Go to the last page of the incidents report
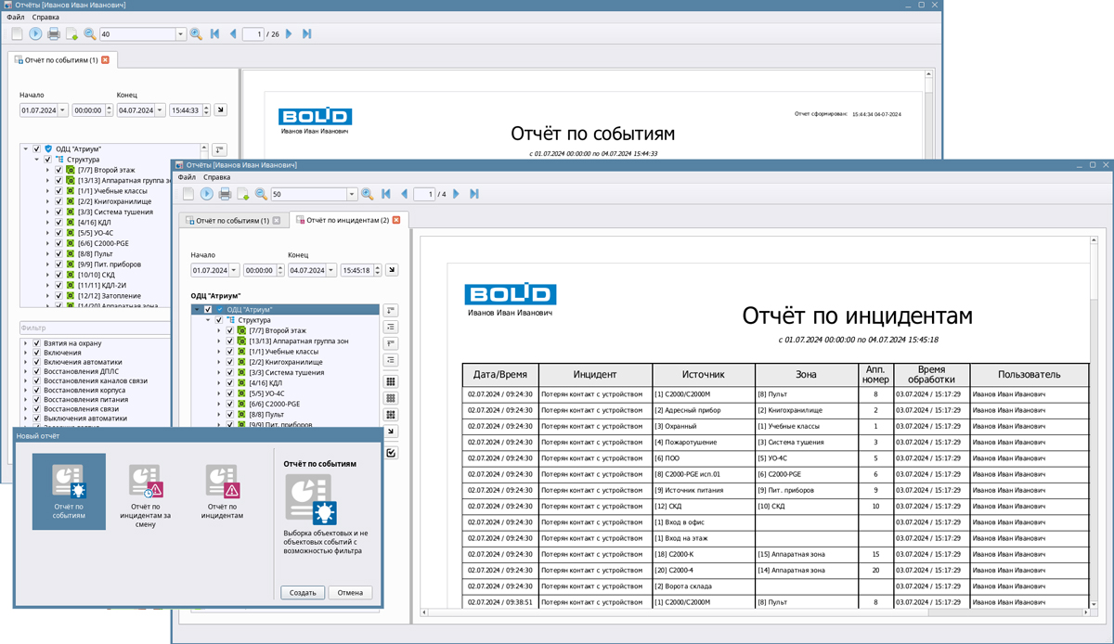Viewport: 1114px width, 644px height. coord(474,194)
